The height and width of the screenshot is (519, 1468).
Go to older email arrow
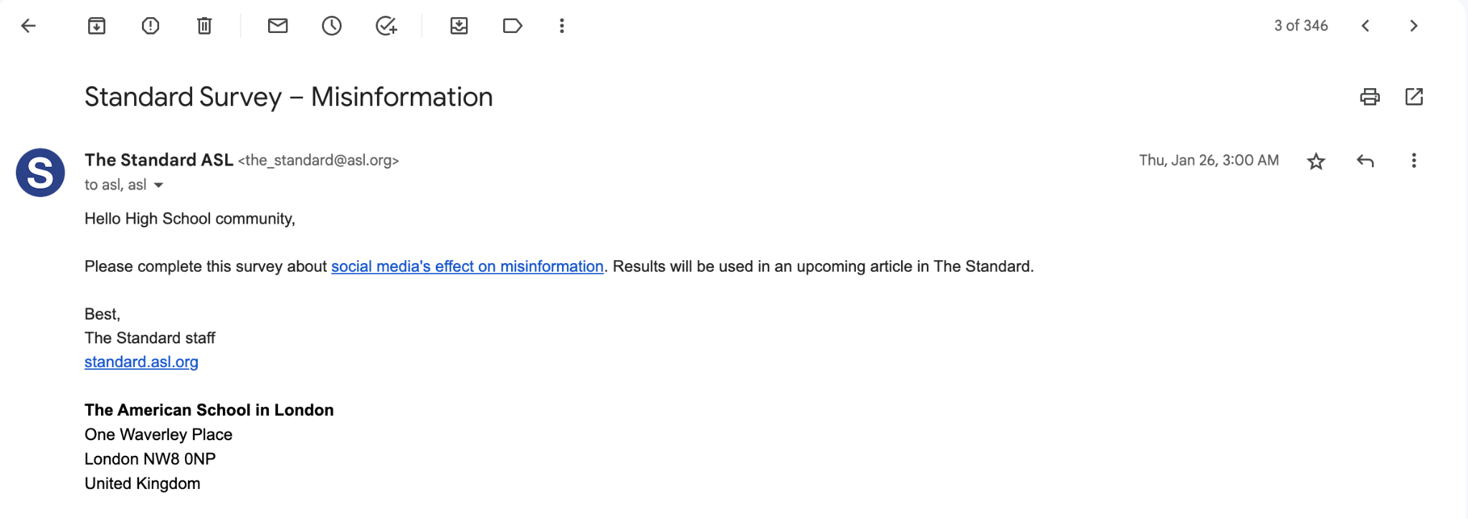(1414, 26)
